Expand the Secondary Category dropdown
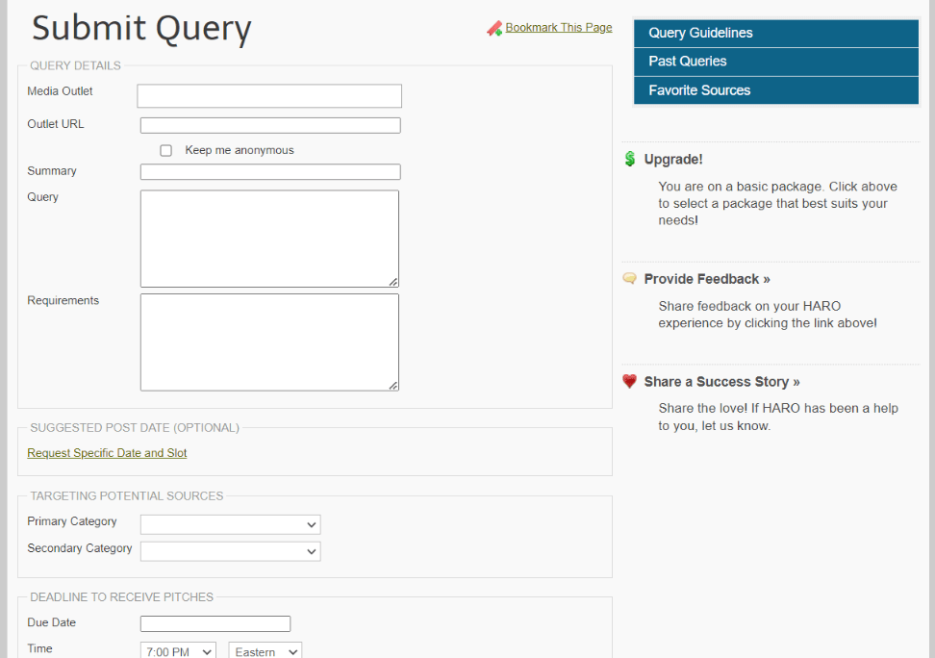Viewport: 935px width, 658px height. pos(230,551)
